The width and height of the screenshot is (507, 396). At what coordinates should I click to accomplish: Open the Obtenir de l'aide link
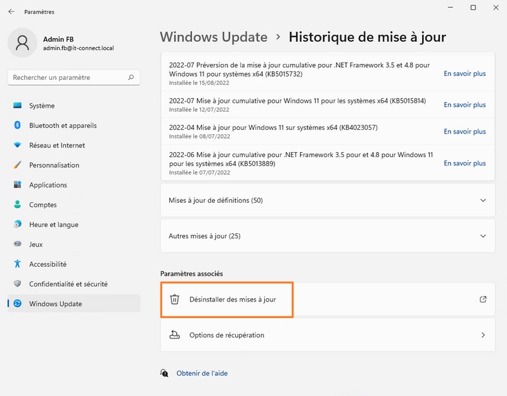tap(202, 373)
